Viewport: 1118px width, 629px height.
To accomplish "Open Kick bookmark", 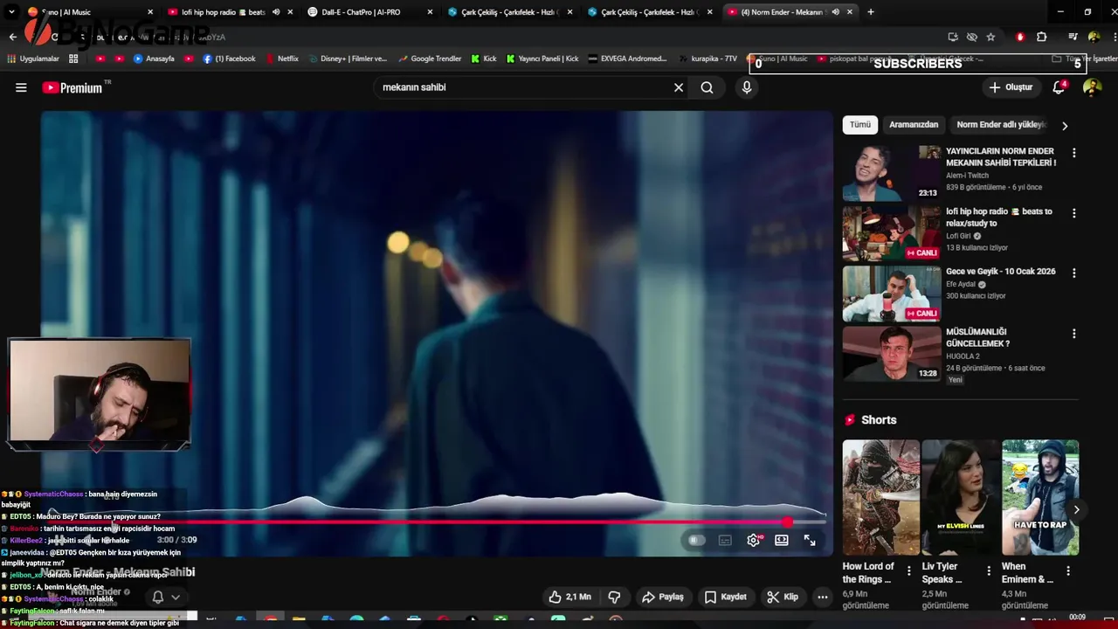I will [x=484, y=59].
